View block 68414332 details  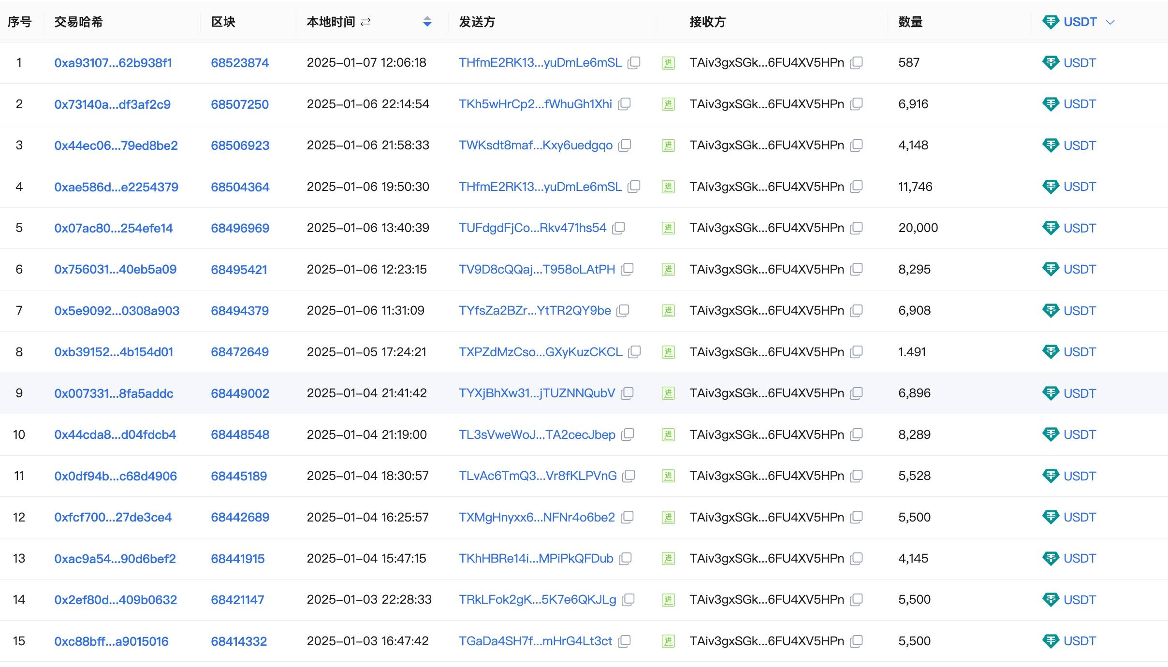pyautogui.click(x=238, y=640)
